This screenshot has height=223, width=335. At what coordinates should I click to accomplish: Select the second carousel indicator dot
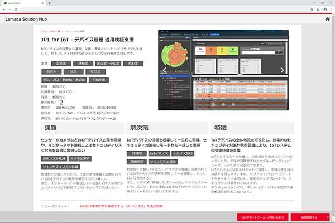(223, 104)
